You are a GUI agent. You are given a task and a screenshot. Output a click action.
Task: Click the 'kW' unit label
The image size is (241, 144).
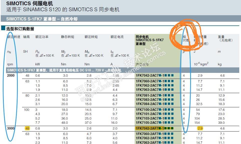click(x=38, y=64)
